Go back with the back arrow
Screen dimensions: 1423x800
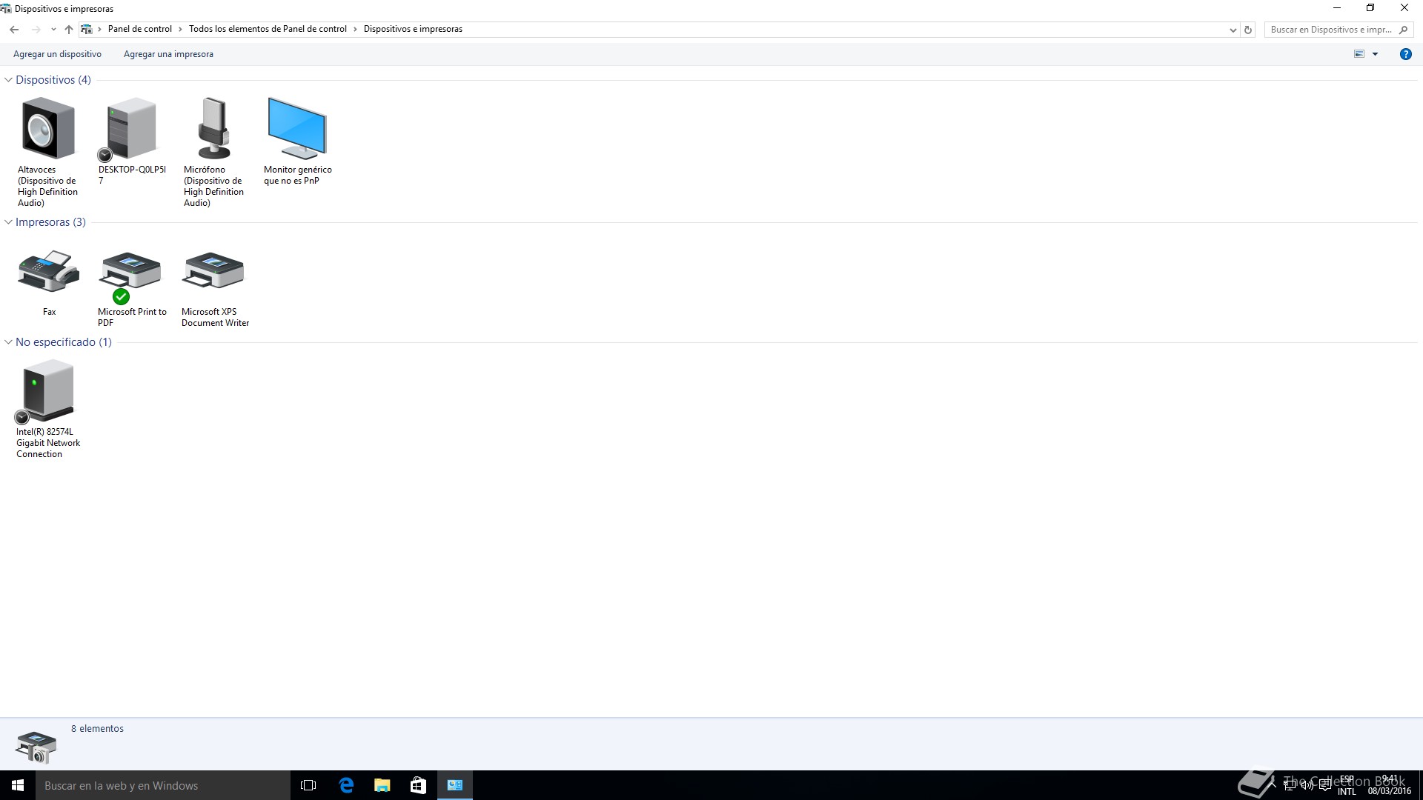point(14,30)
